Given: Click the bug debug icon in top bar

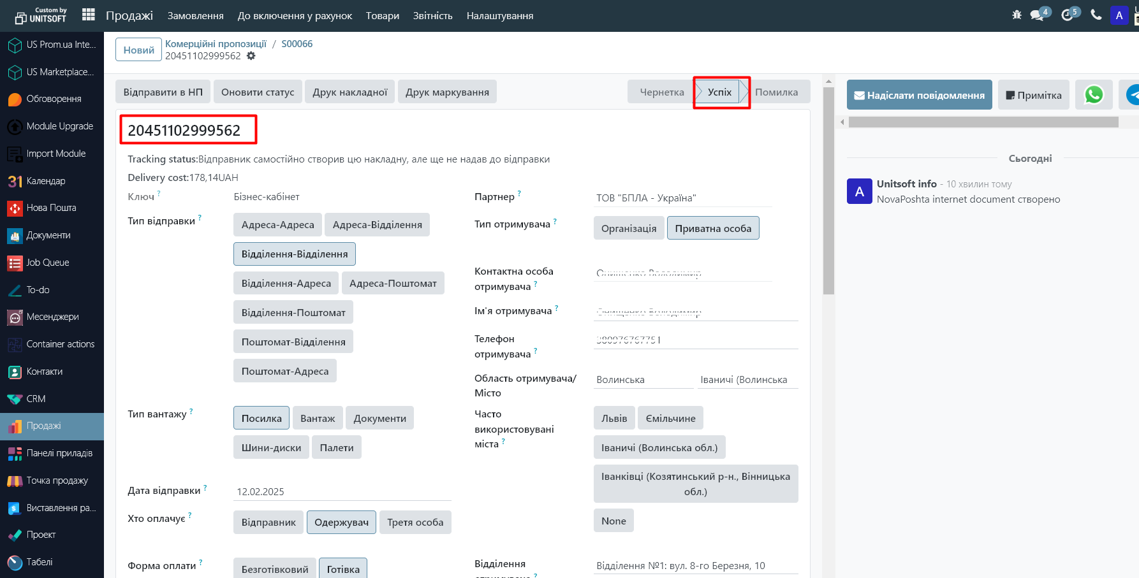Looking at the screenshot, I should point(1017,15).
